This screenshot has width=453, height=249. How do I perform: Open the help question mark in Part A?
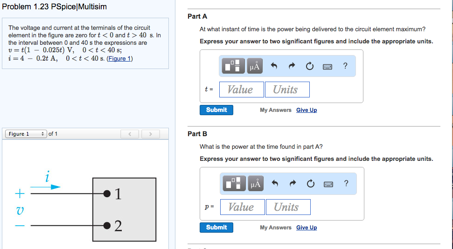pos(345,66)
